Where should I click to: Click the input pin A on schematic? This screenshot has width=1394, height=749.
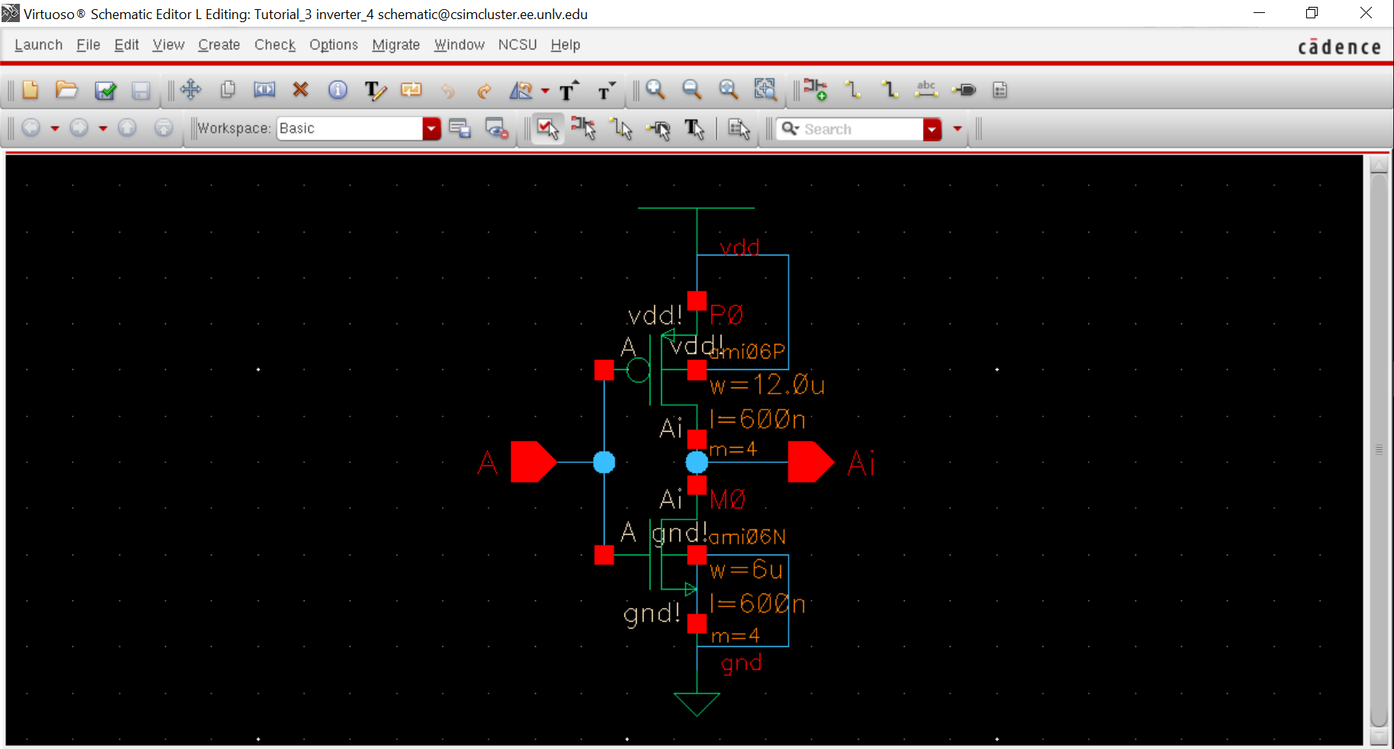pyautogui.click(x=533, y=462)
